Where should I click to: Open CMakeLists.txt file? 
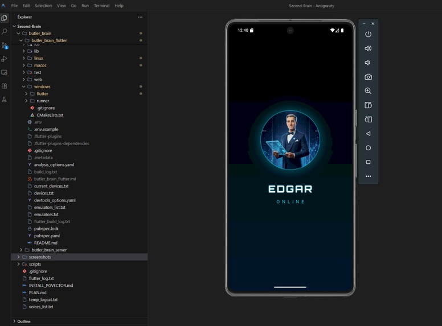point(79,115)
